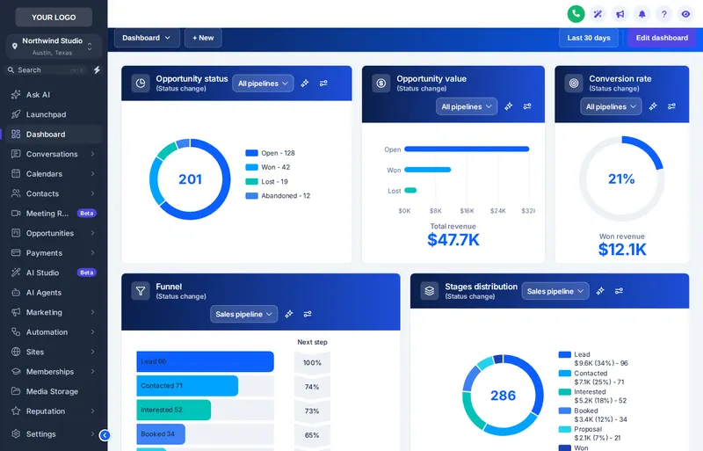This screenshot has height=451, width=703.
Task: Click the Last 30 days button
Action: click(589, 38)
